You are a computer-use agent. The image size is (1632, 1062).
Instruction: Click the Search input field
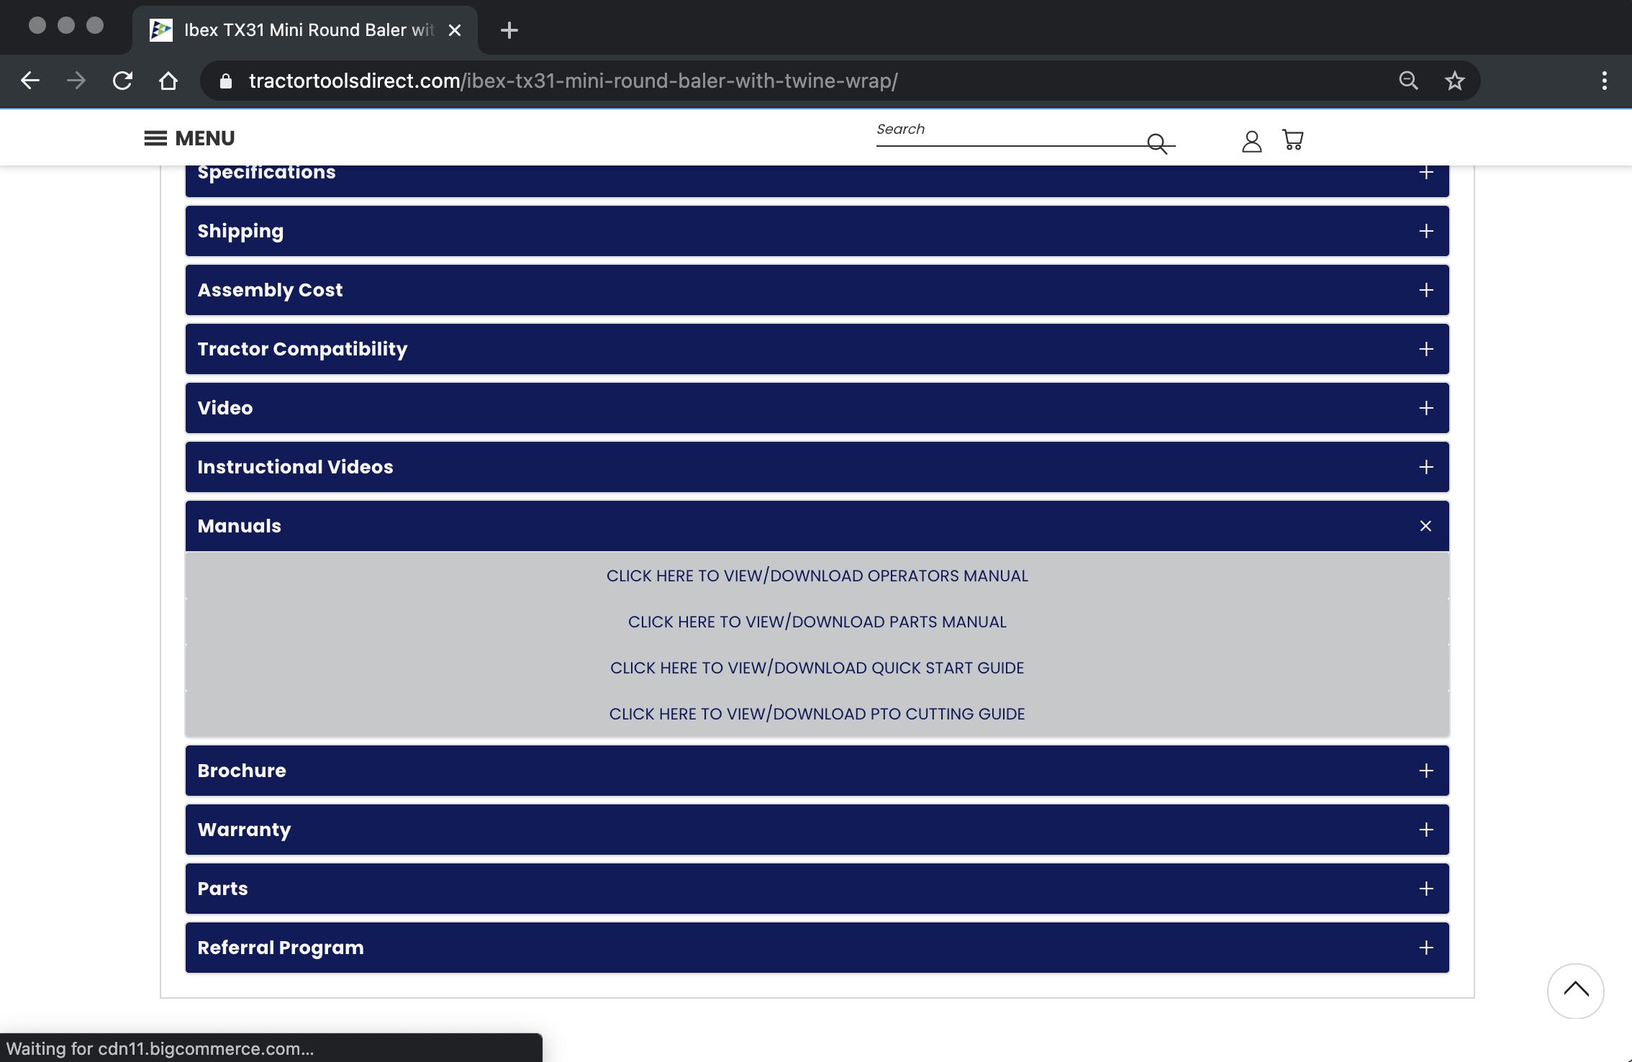(1007, 130)
